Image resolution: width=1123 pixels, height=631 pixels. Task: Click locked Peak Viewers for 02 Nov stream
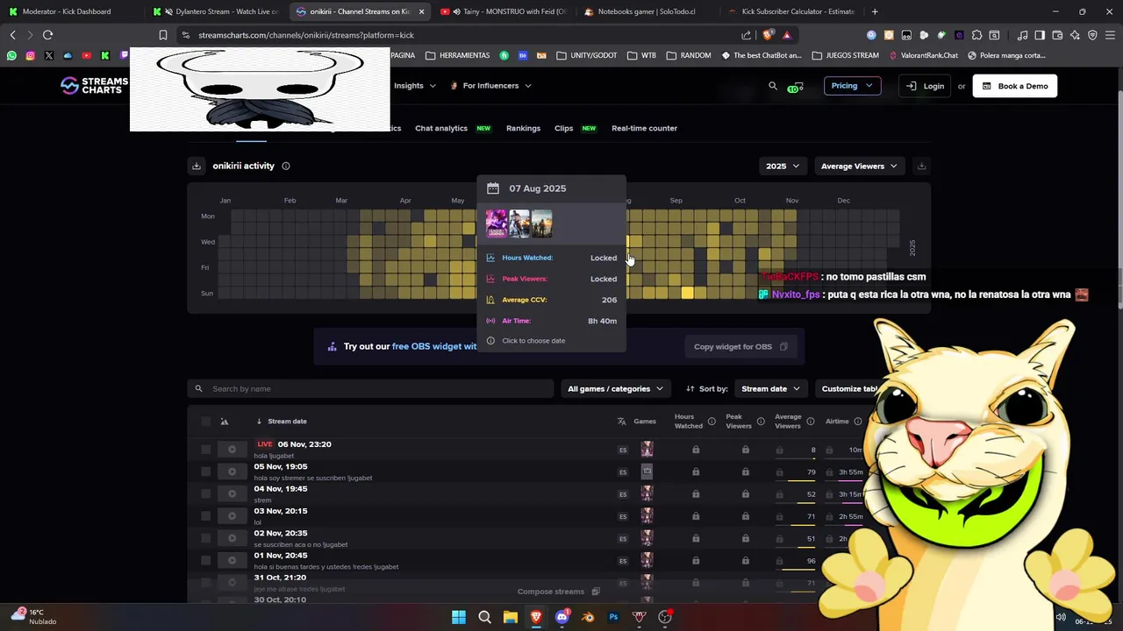point(745,538)
